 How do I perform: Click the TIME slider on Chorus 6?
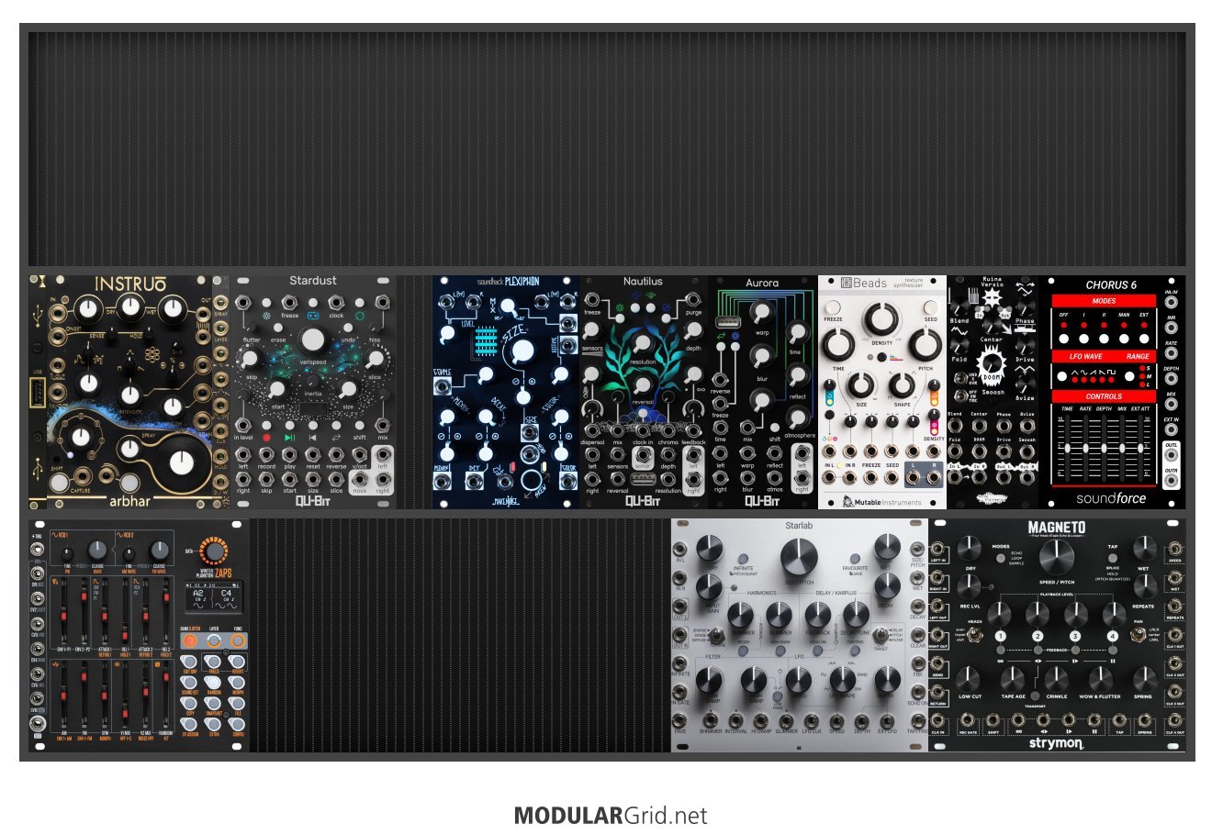point(1067,446)
